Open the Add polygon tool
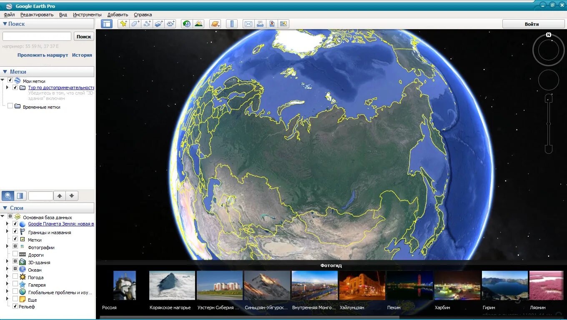 point(135,24)
